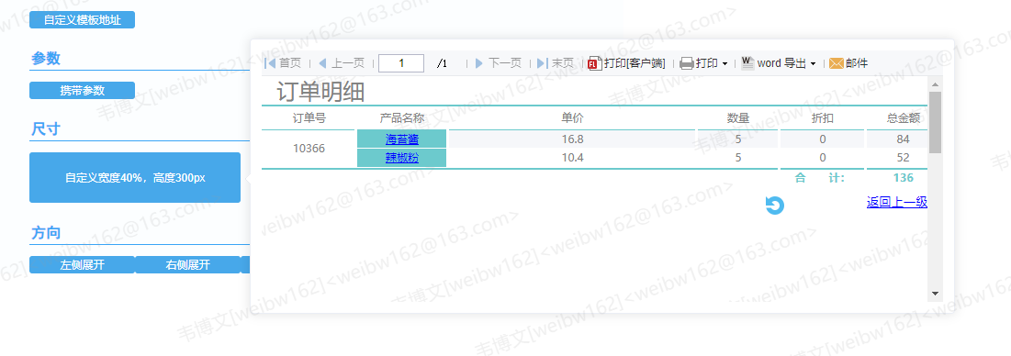Click the word 导出 document icon

point(747,62)
